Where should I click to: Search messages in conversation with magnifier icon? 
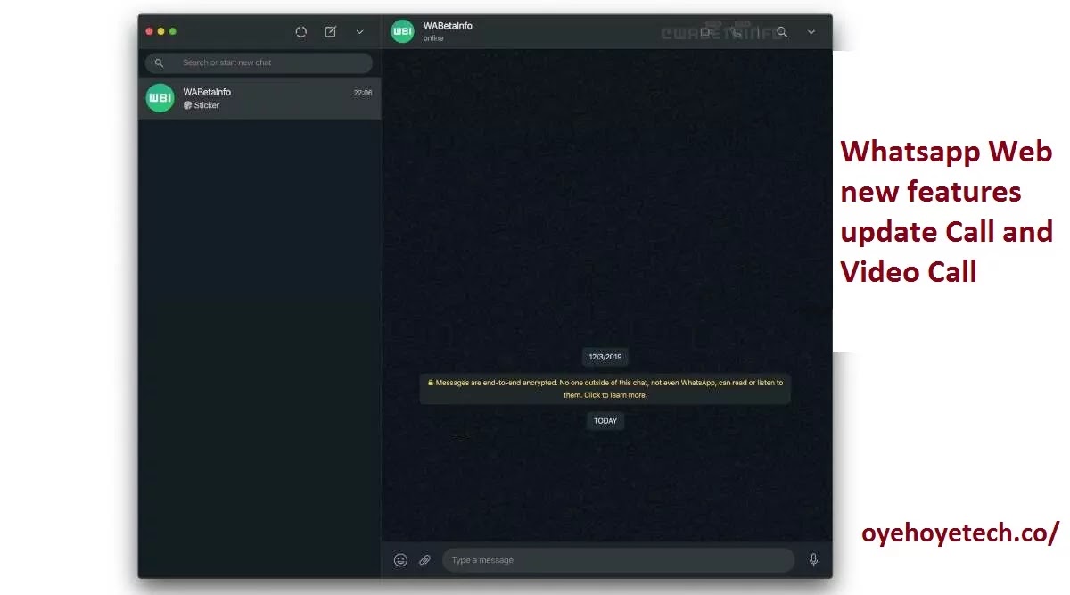pyautogui.click(x=782, y=31)
